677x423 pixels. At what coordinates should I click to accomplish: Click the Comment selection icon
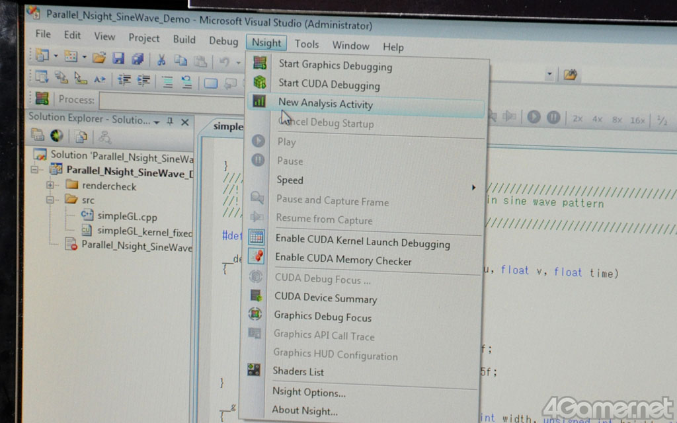click(x=167, y=81)
